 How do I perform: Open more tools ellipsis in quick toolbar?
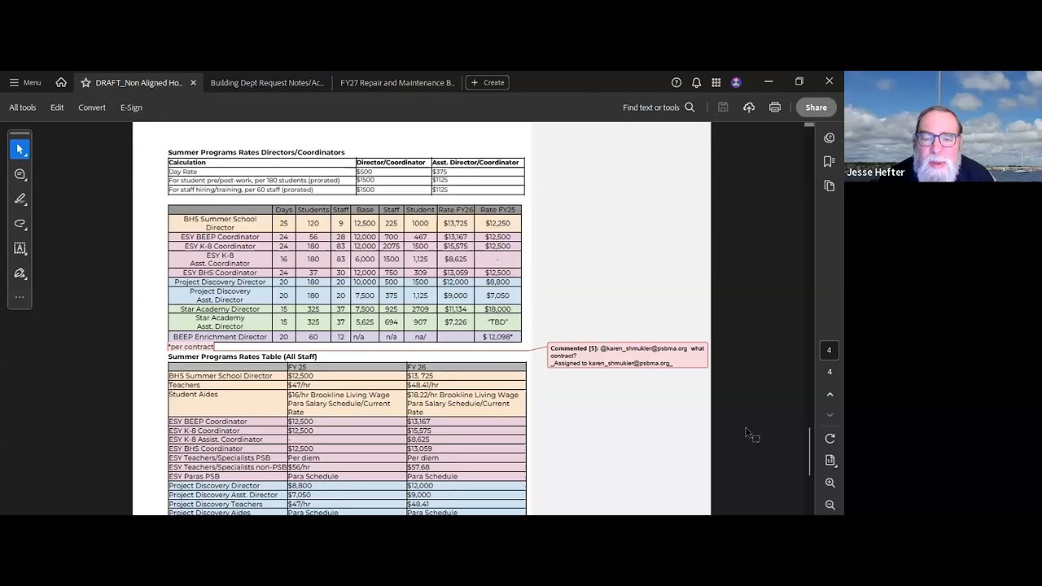click(20, 297)
